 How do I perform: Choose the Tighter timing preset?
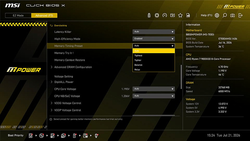(154, 60)
